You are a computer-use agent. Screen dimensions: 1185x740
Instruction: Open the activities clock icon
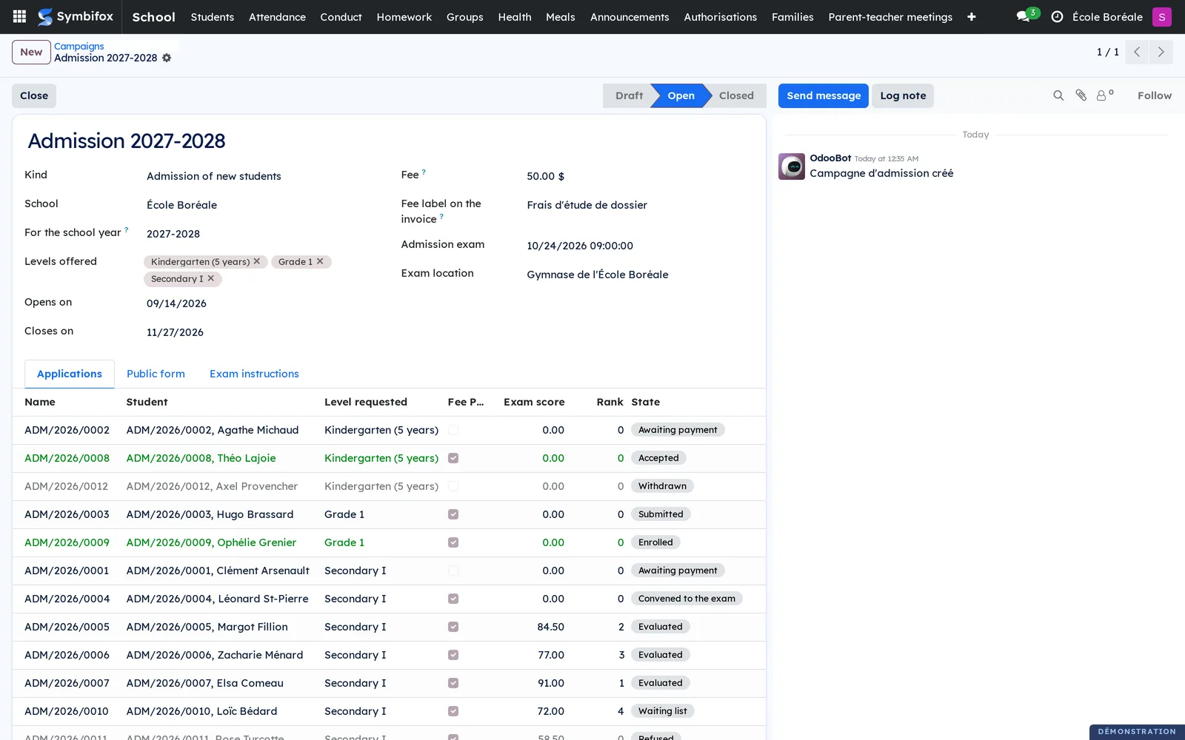coord(1057,16)
